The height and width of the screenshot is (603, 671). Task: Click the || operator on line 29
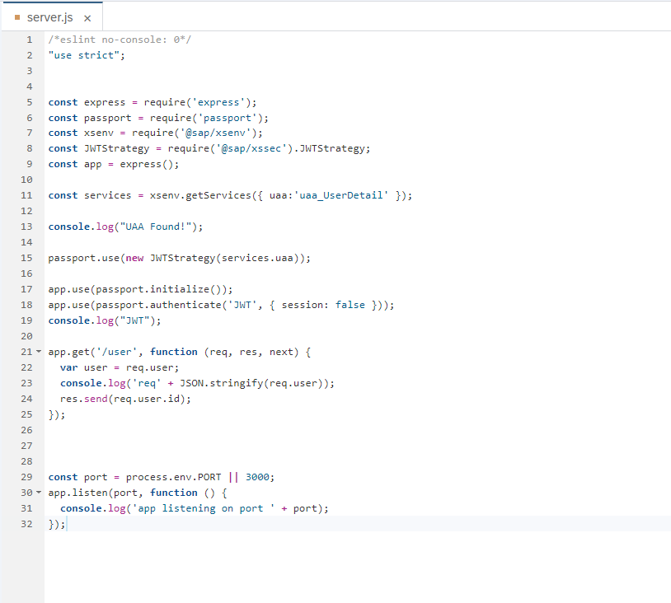[233, 477]
